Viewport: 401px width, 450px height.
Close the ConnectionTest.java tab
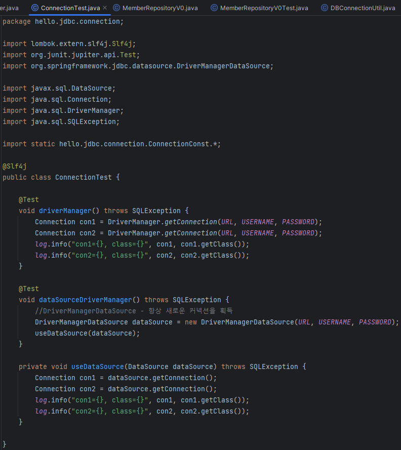click(105, 8)
